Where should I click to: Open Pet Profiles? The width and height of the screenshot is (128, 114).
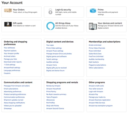51,103
